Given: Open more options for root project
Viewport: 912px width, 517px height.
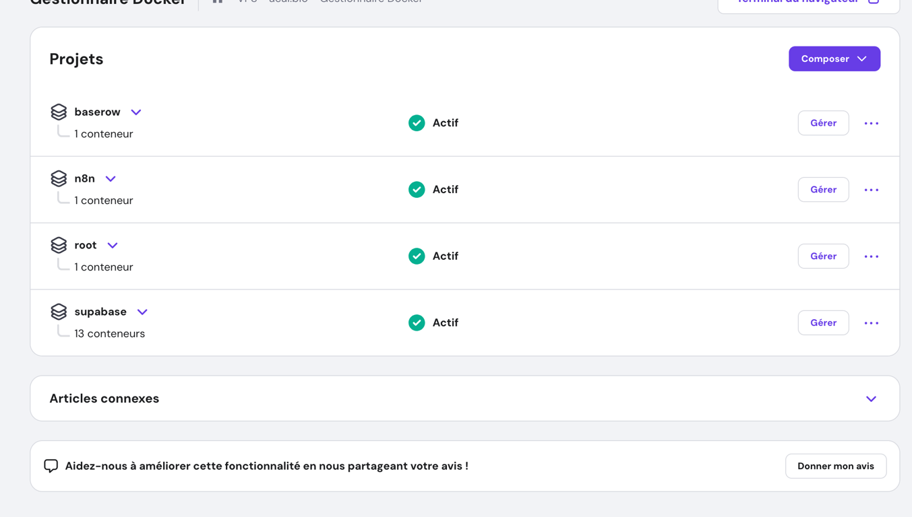Looking at the screenshot, I should [871, 256].
